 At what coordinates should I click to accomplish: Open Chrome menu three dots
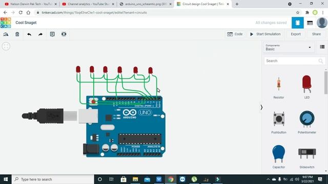point(323,12)
